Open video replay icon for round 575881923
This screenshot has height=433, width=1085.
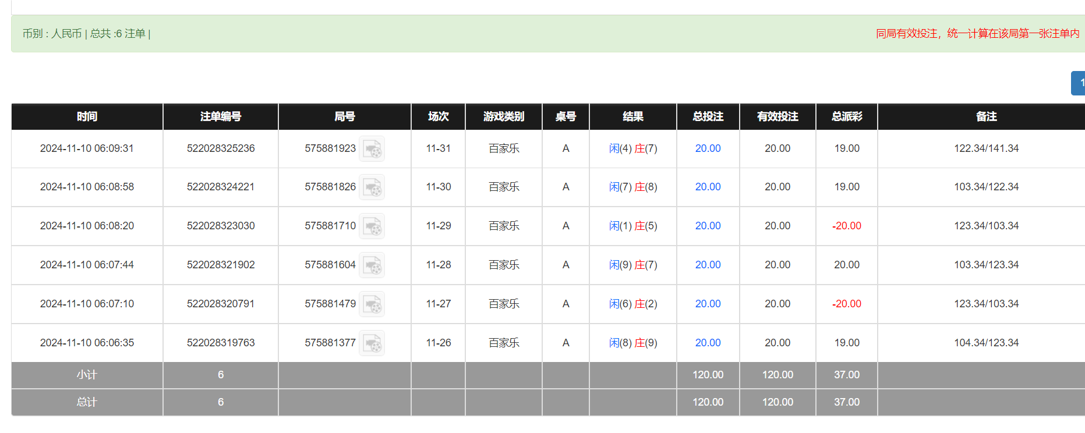(372, 149)
